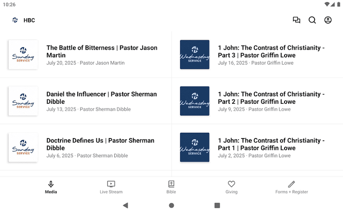Open the Bible tab icon
This screenshot has width=343, height=214.
[171, 187]
